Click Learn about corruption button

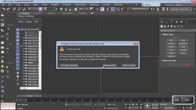[69, 65]
